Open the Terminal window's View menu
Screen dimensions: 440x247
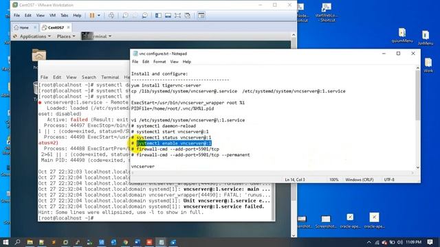coord(71,78)
